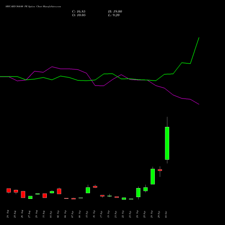
Task: Select the red candle for 16 Sep
Action: [x=95, y=187]
